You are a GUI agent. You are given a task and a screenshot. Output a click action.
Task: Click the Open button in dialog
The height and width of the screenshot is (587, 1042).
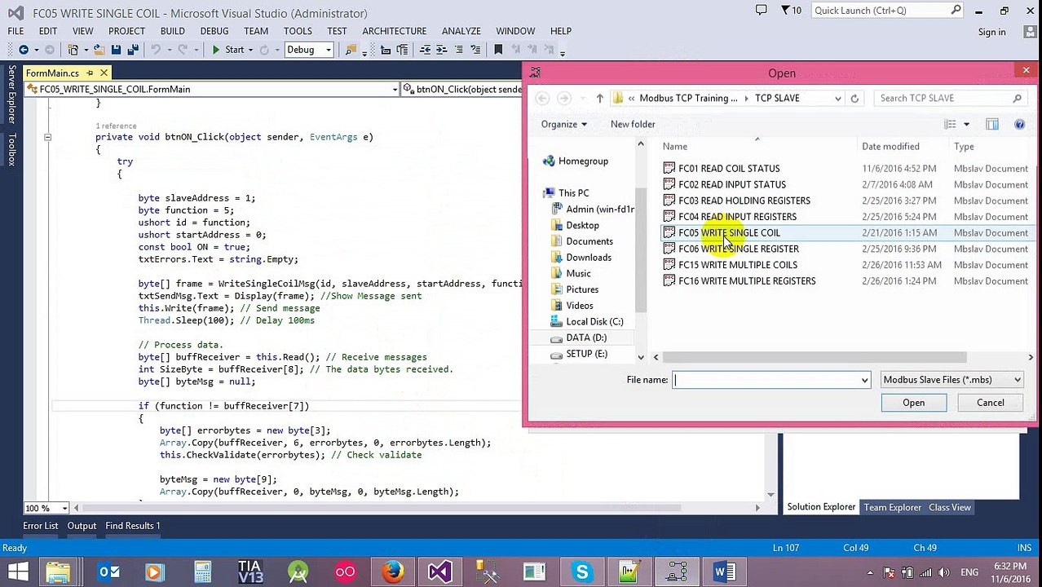[x=913, y=402]
